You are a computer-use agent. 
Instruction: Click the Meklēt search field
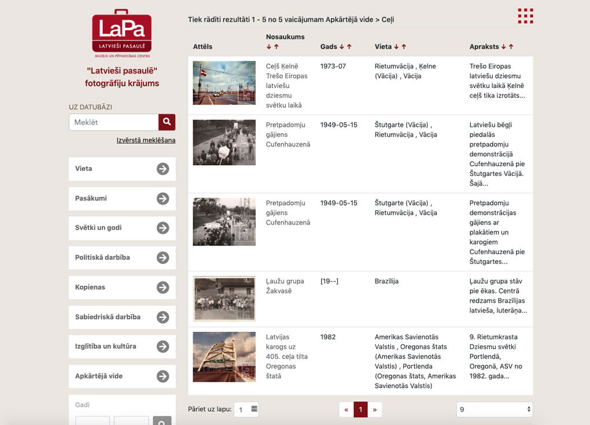pos(113,122)
